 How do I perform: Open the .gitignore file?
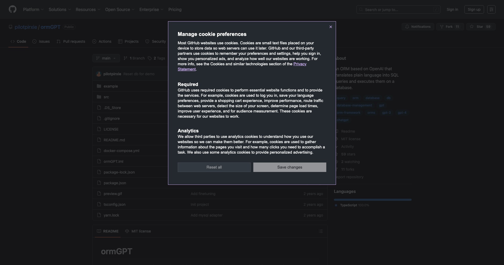pos(112,118)
